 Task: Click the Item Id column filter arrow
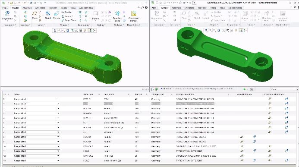pyautogui.click(x=146, y=95)
